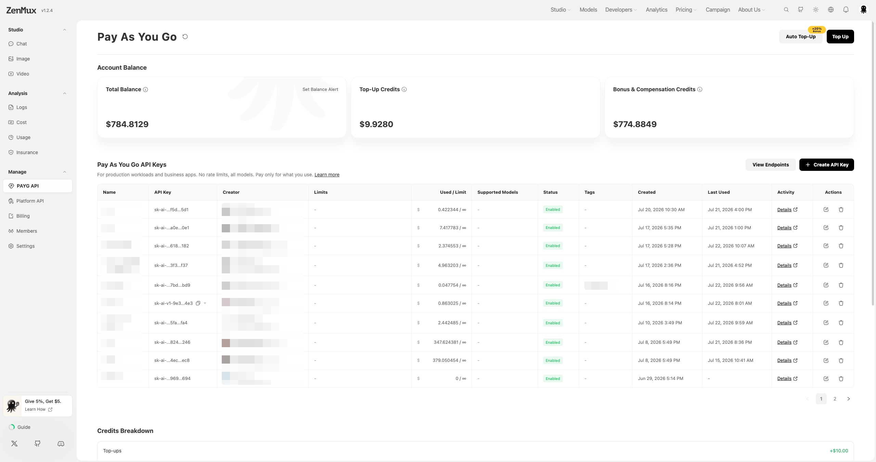876x462 pixels.
Task: Open Logs in the sidebar
Action: [x=38, y=107]
